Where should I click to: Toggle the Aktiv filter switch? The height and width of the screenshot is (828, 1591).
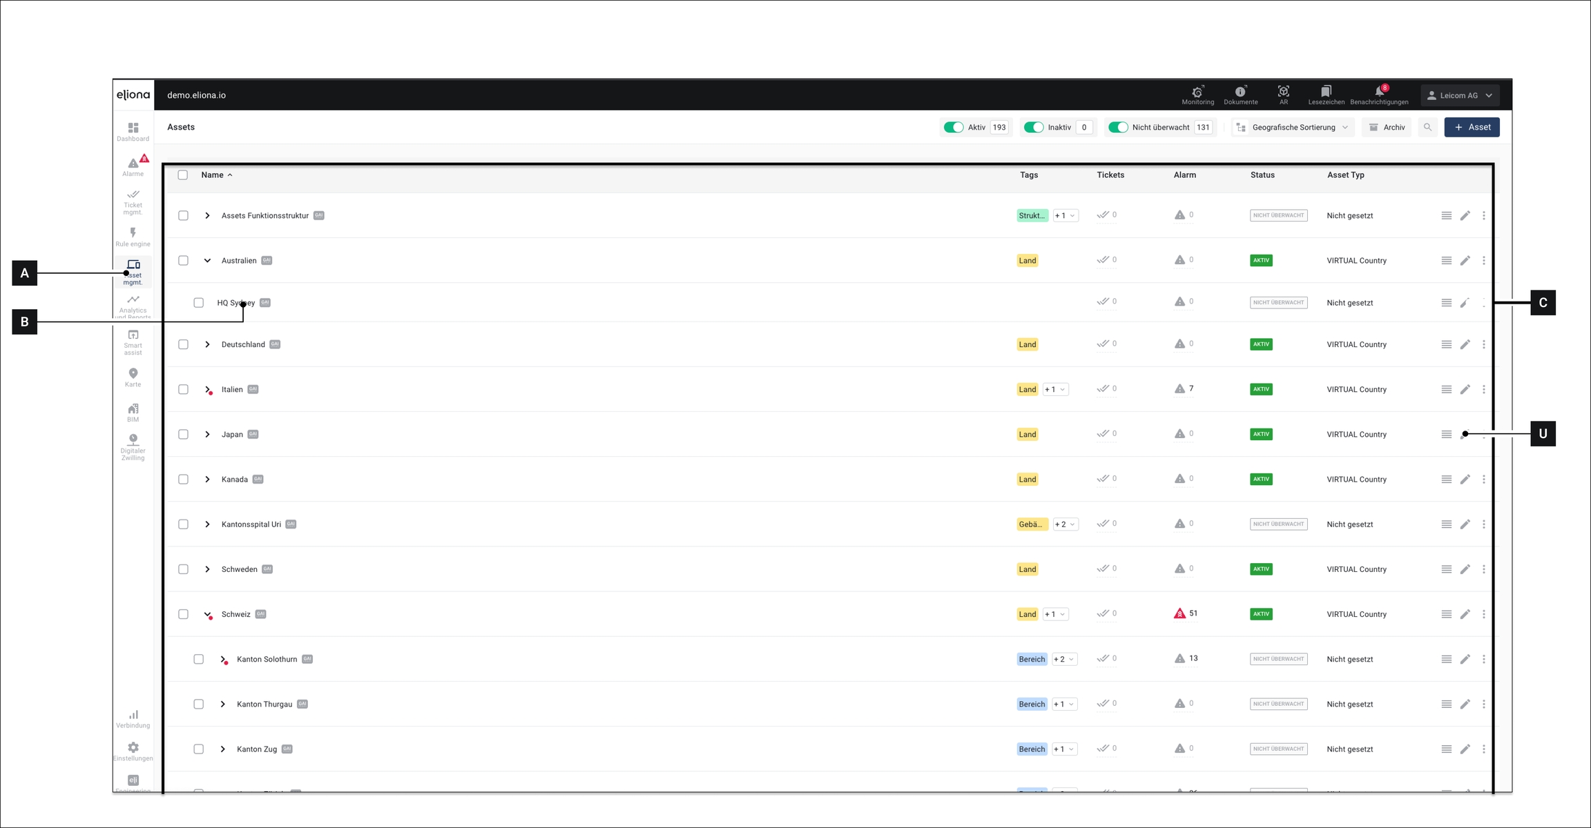(954, 127)
